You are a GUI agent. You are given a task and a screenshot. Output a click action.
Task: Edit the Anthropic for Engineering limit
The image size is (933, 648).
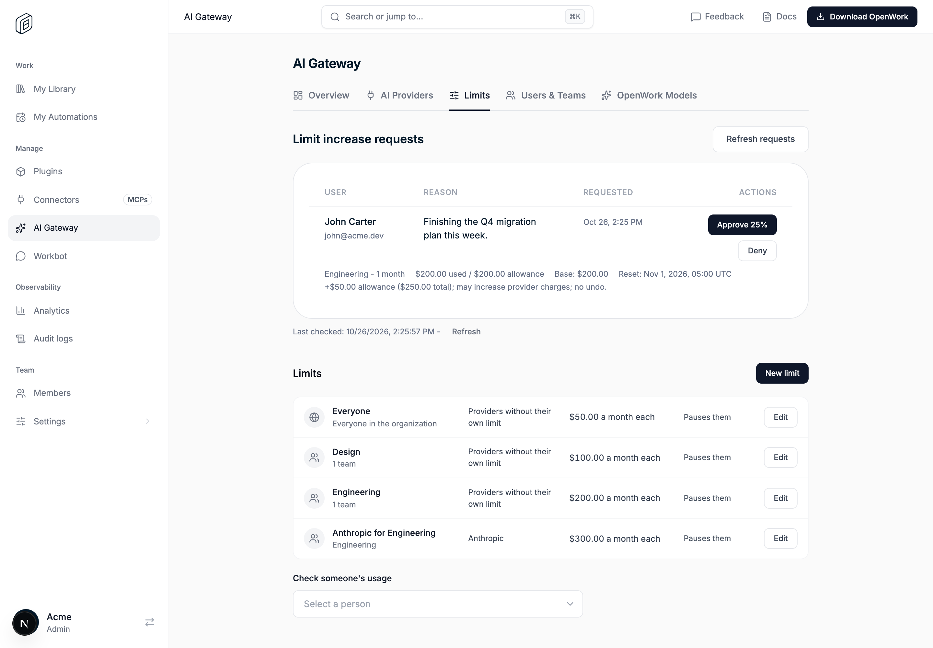point(780,539)
